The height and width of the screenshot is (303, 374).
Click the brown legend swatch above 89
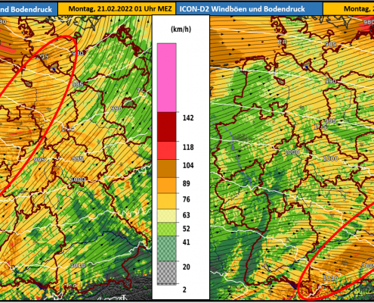point(167,168)
